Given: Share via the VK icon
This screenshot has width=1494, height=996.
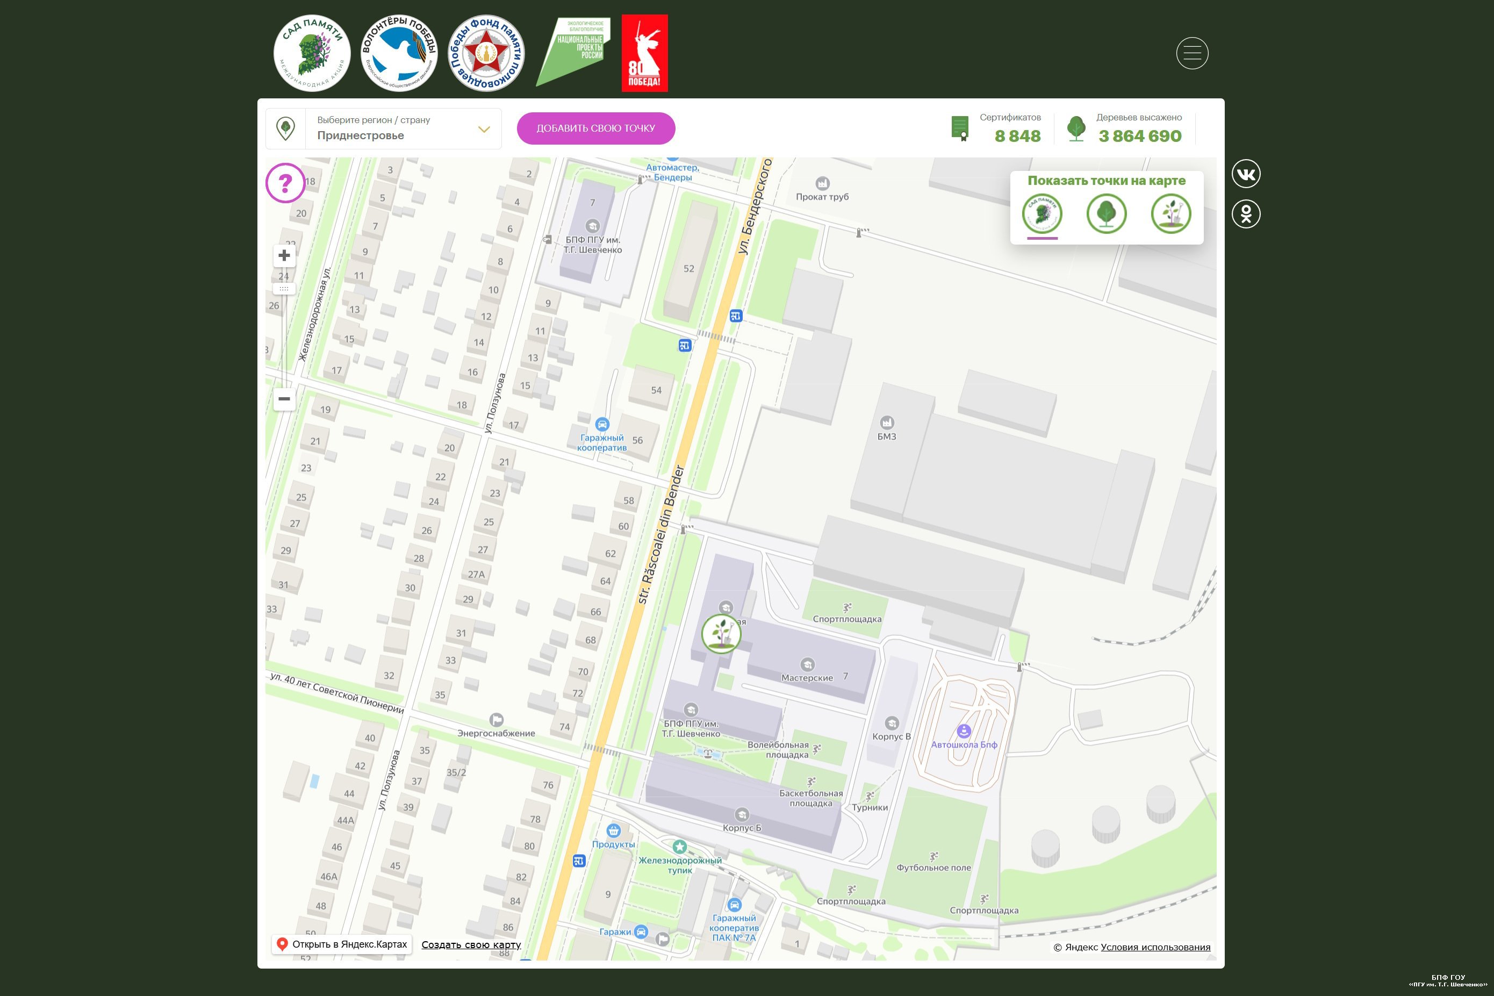Looking at the screenshot, I should [1246, 174].
